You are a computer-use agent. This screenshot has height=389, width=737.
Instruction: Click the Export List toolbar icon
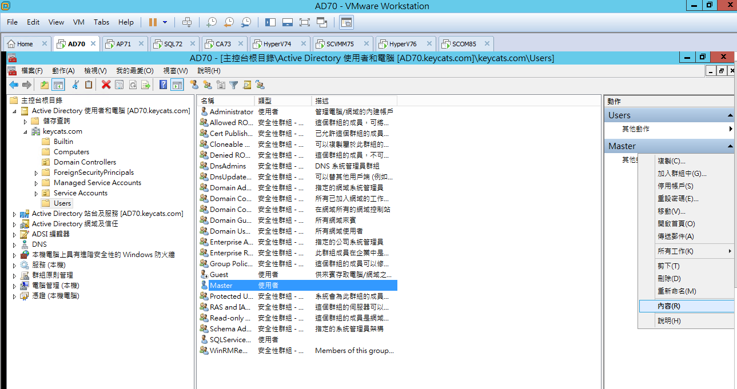pos(146,85)
